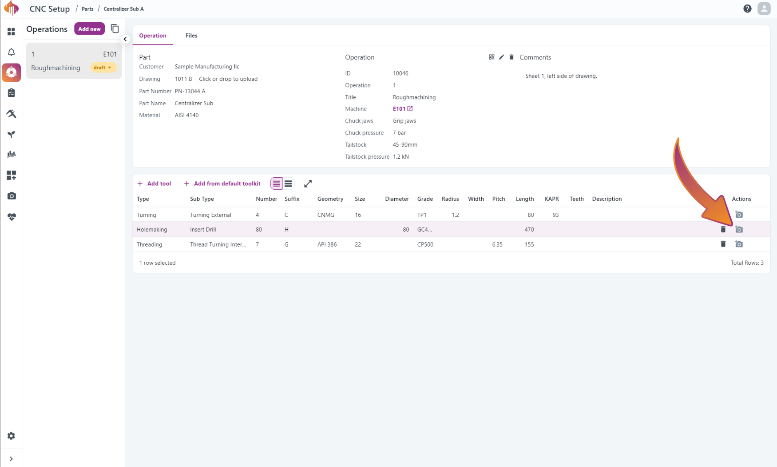
Task: Click the Add new operation button
Action: click(x=89, y=29)
